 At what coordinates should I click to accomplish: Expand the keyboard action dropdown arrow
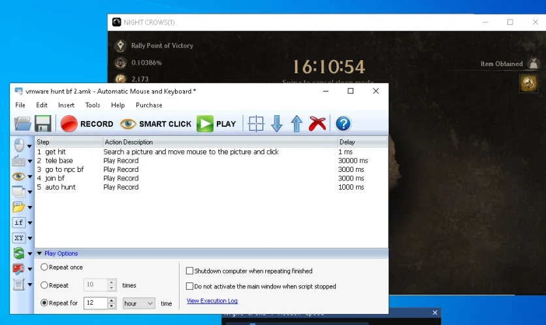(29, 162)
